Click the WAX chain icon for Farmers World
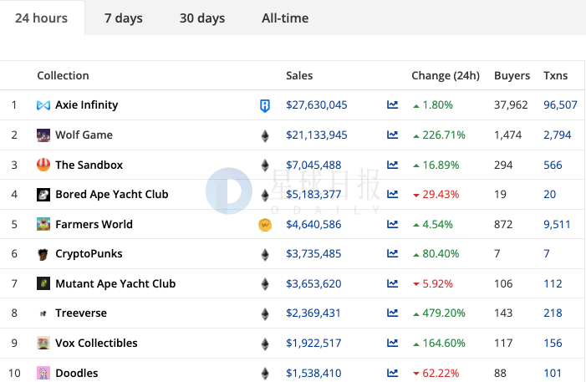Viewport: 586px width, 382px height. pos(265,225)
